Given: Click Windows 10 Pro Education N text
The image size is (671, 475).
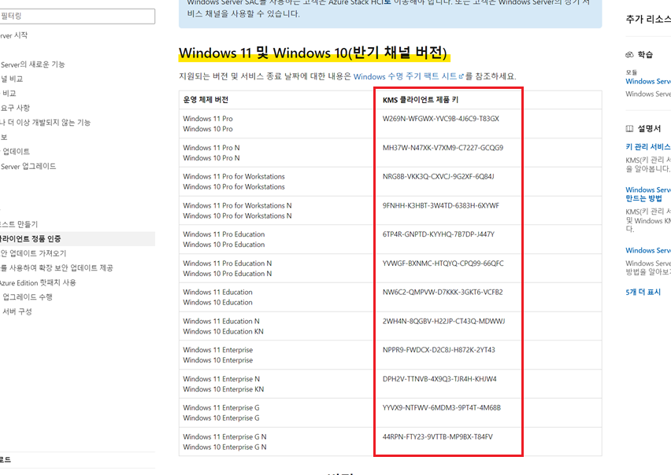Looking at the screenshot, I should pos(228,274).
